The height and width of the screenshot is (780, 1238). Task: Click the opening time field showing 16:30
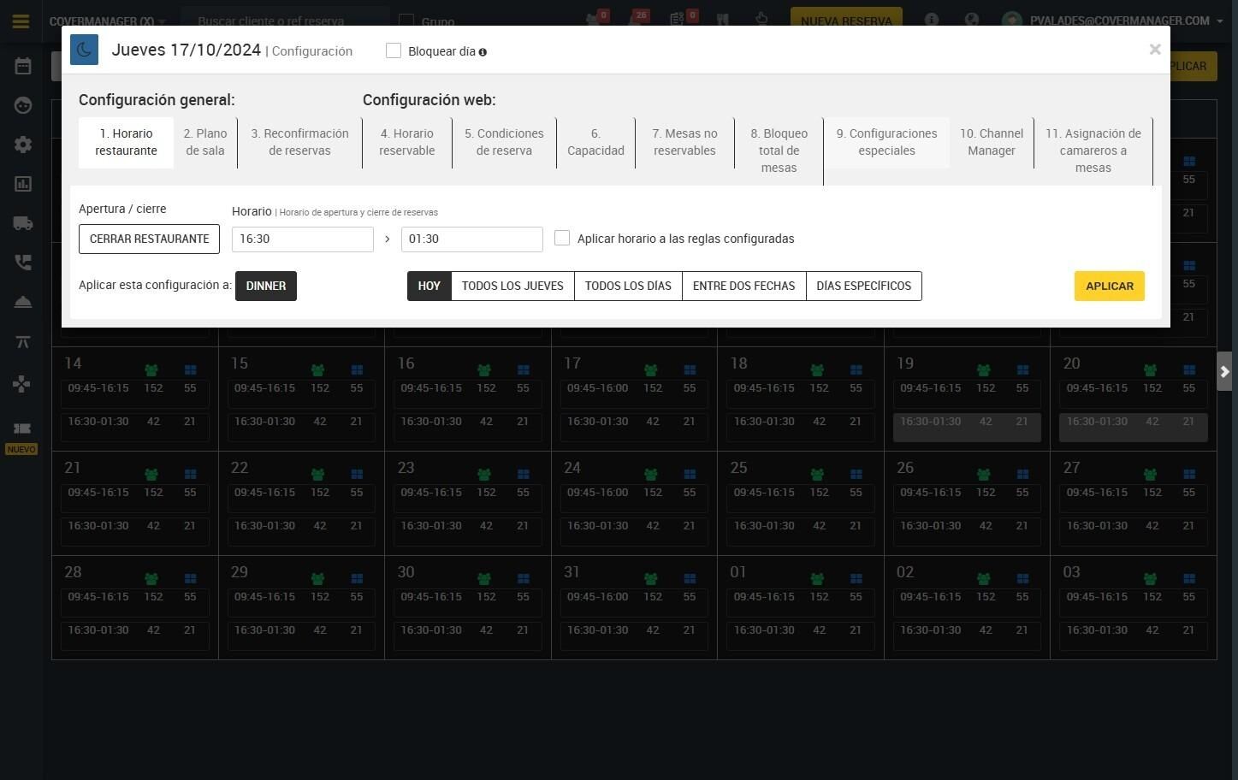pos(303,239)
